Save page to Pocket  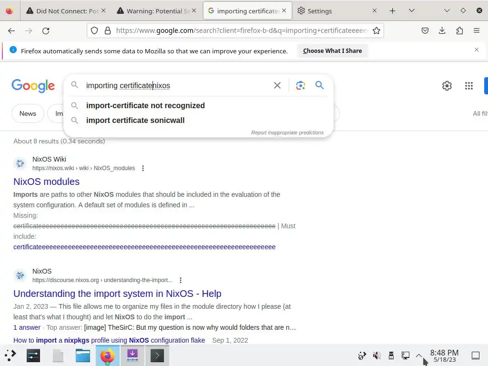pos(425,30)
